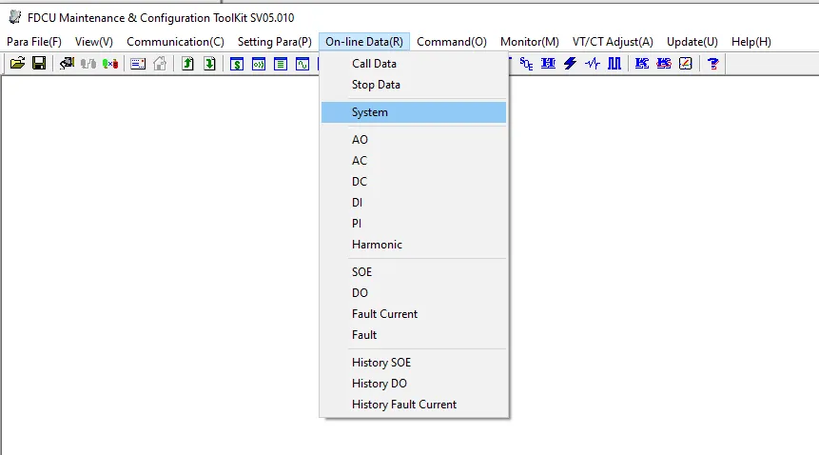
Task: Click the question mark help icon
Action: pyautogui.click(x=713, y=64)
